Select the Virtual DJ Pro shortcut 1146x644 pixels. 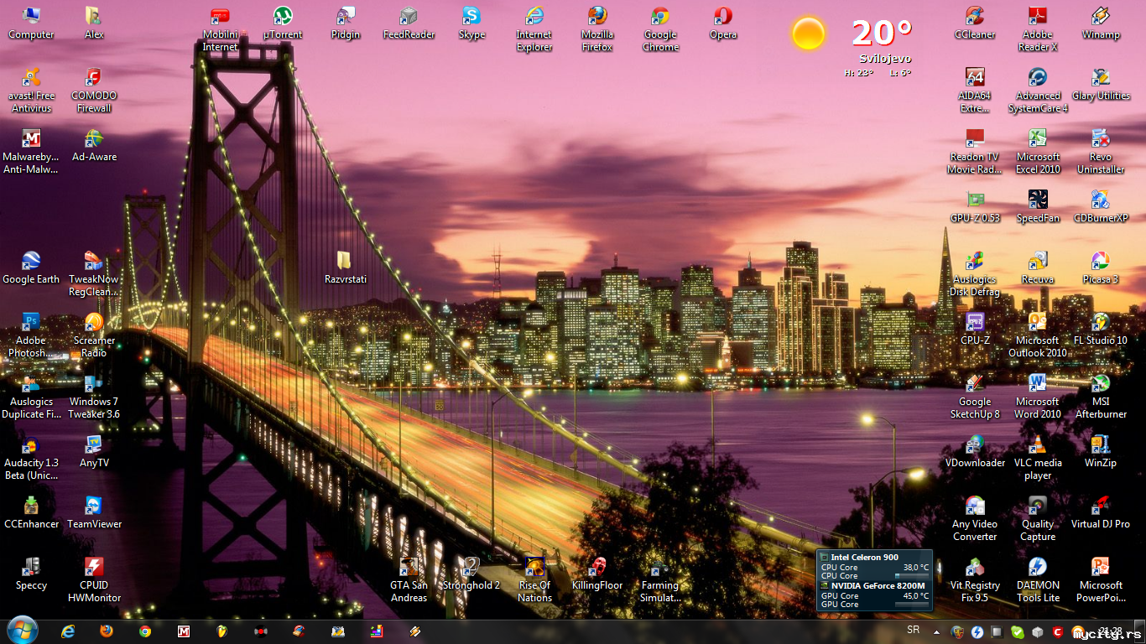tap(1101, 513)
